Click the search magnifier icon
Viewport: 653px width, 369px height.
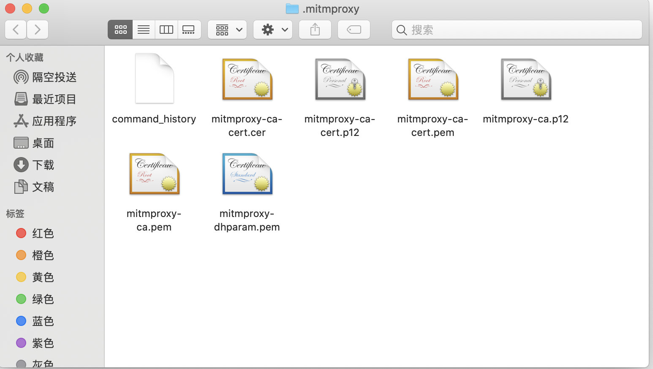click(x=402, y=30)
